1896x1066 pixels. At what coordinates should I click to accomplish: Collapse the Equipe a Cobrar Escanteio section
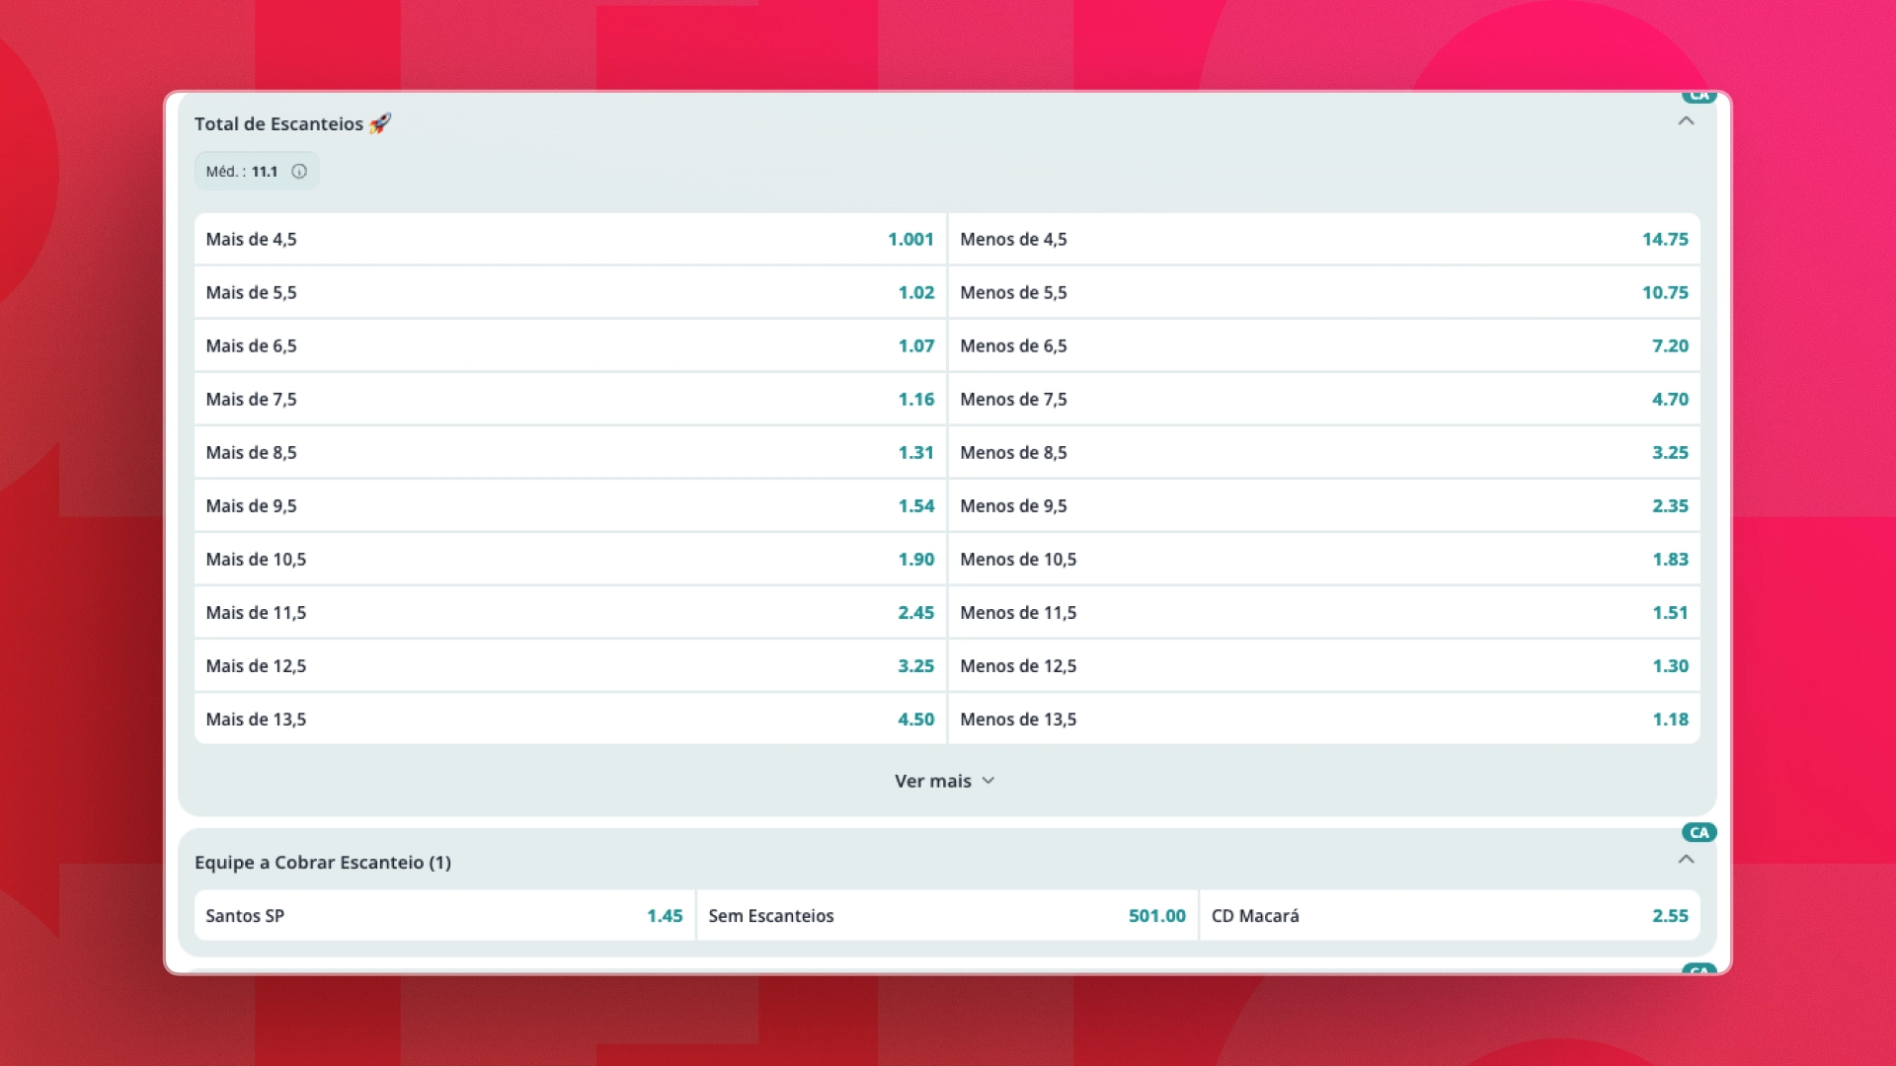[x=1686, y=860]
